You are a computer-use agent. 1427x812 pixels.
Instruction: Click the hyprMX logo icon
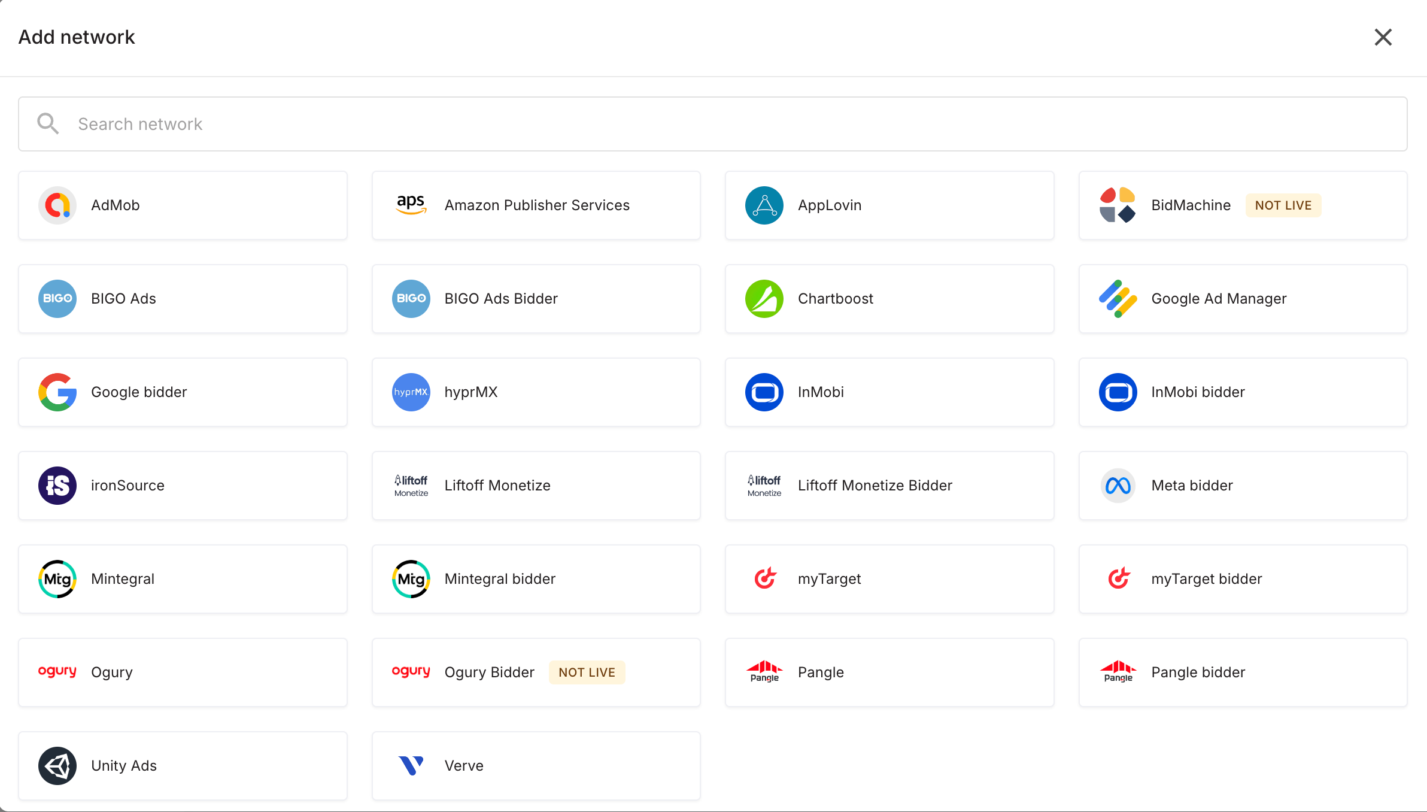[x=411, y=392]
